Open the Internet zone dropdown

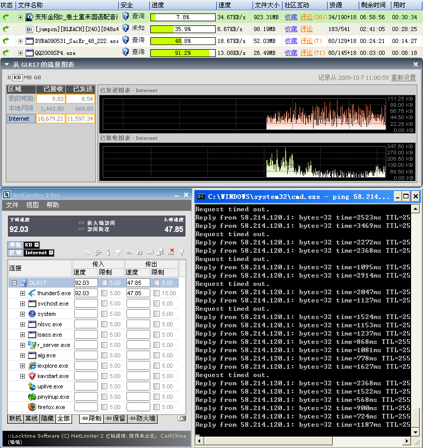click(x=51, y=253)
